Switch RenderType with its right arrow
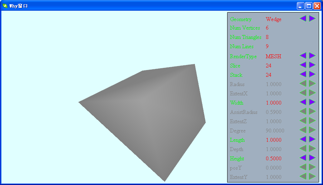This screenshot has height=185, width=323. point(312,56)
